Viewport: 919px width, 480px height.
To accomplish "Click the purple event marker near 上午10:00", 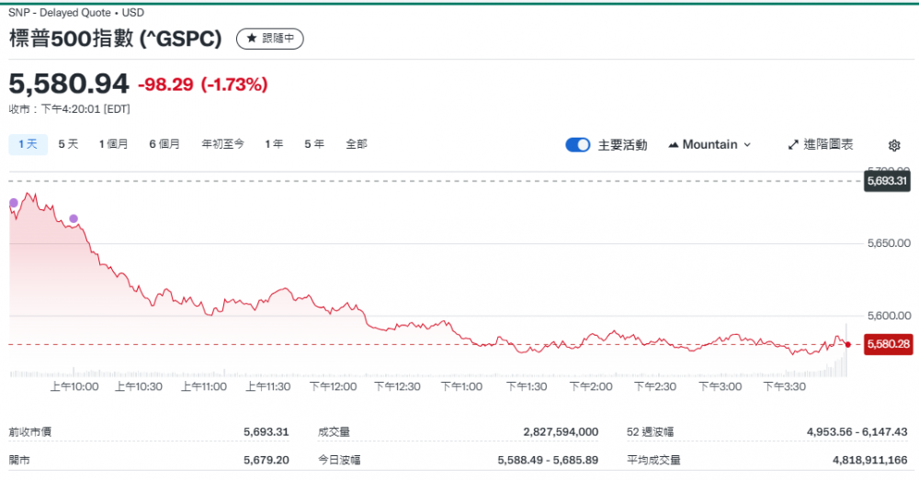I will (x=74, y=218).
